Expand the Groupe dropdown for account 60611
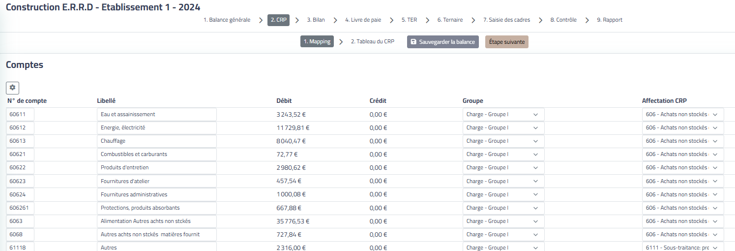The width and height of the screenshot is (735, 251). click(x=503, y=114)
